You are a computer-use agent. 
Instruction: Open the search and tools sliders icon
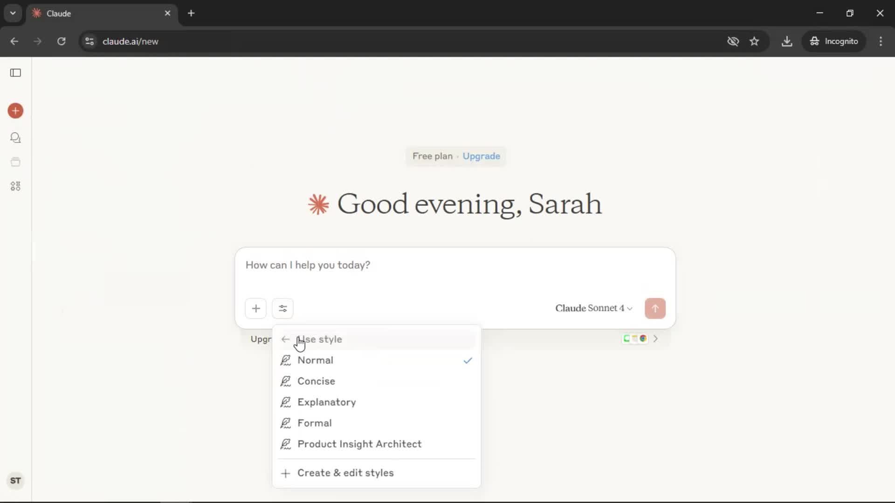tap(283, 308)
